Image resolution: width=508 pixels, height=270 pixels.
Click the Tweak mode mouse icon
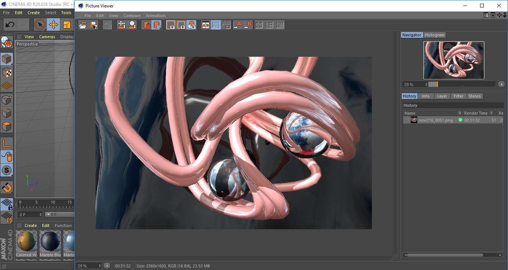click(x=7, y=157)
